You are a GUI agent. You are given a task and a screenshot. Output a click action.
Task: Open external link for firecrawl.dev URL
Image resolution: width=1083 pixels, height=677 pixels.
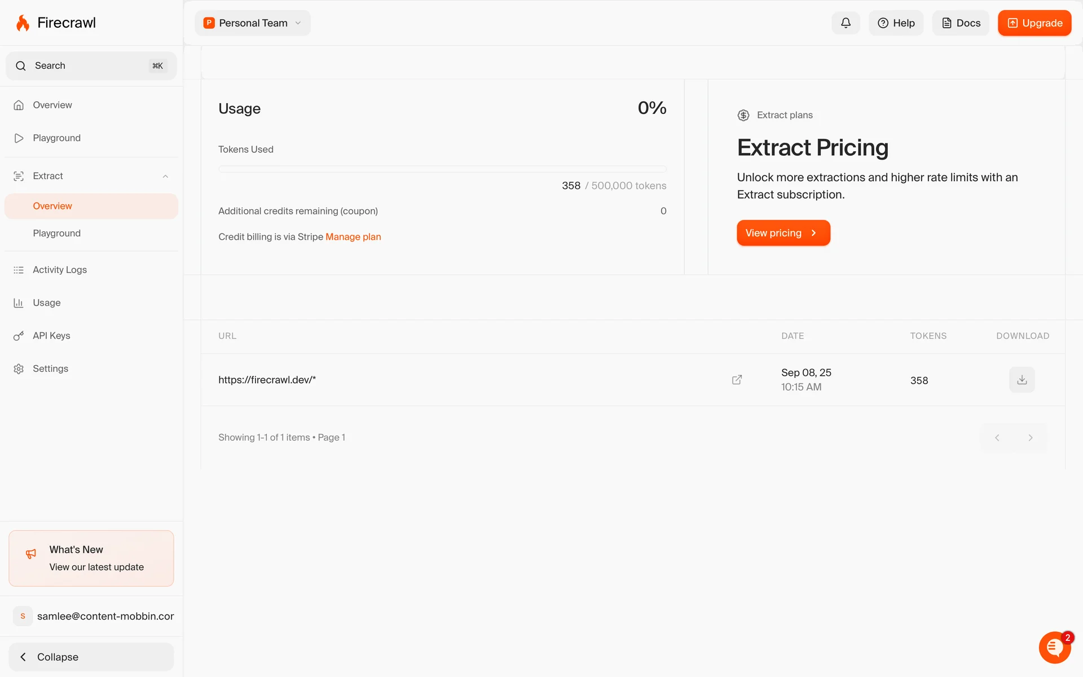(x=737, y=380)
